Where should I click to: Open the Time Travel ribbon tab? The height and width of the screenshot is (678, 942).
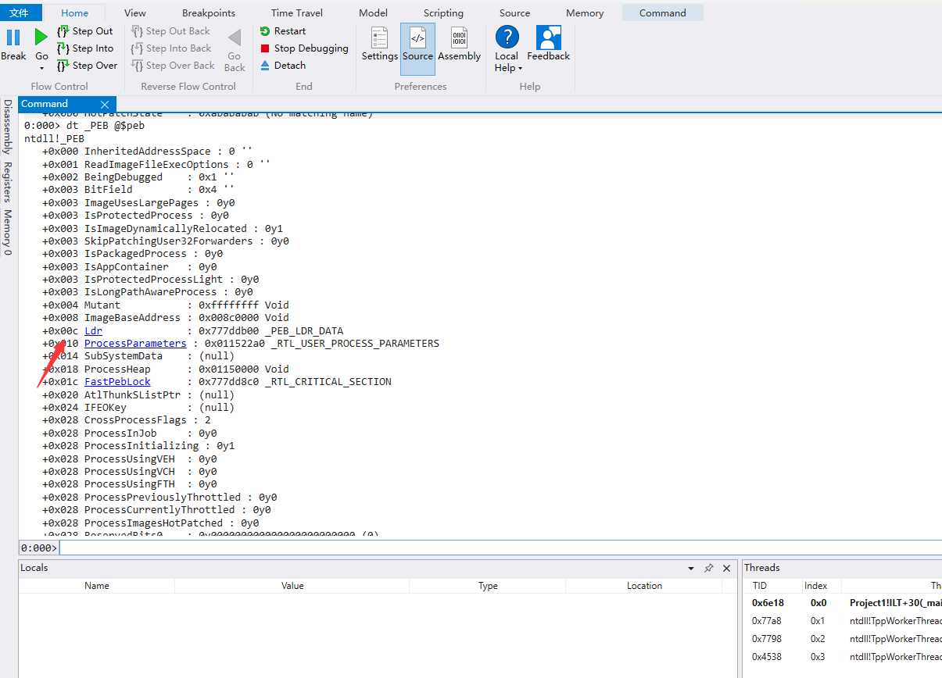tap(297, 13)
